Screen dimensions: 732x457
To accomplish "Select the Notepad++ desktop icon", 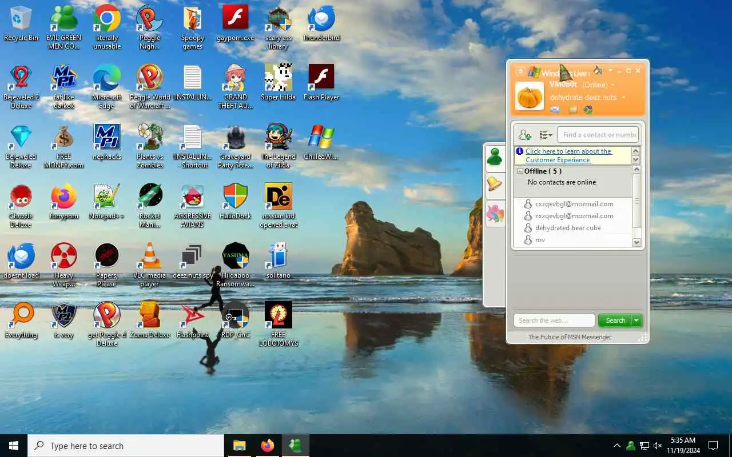I will point(107,202).
